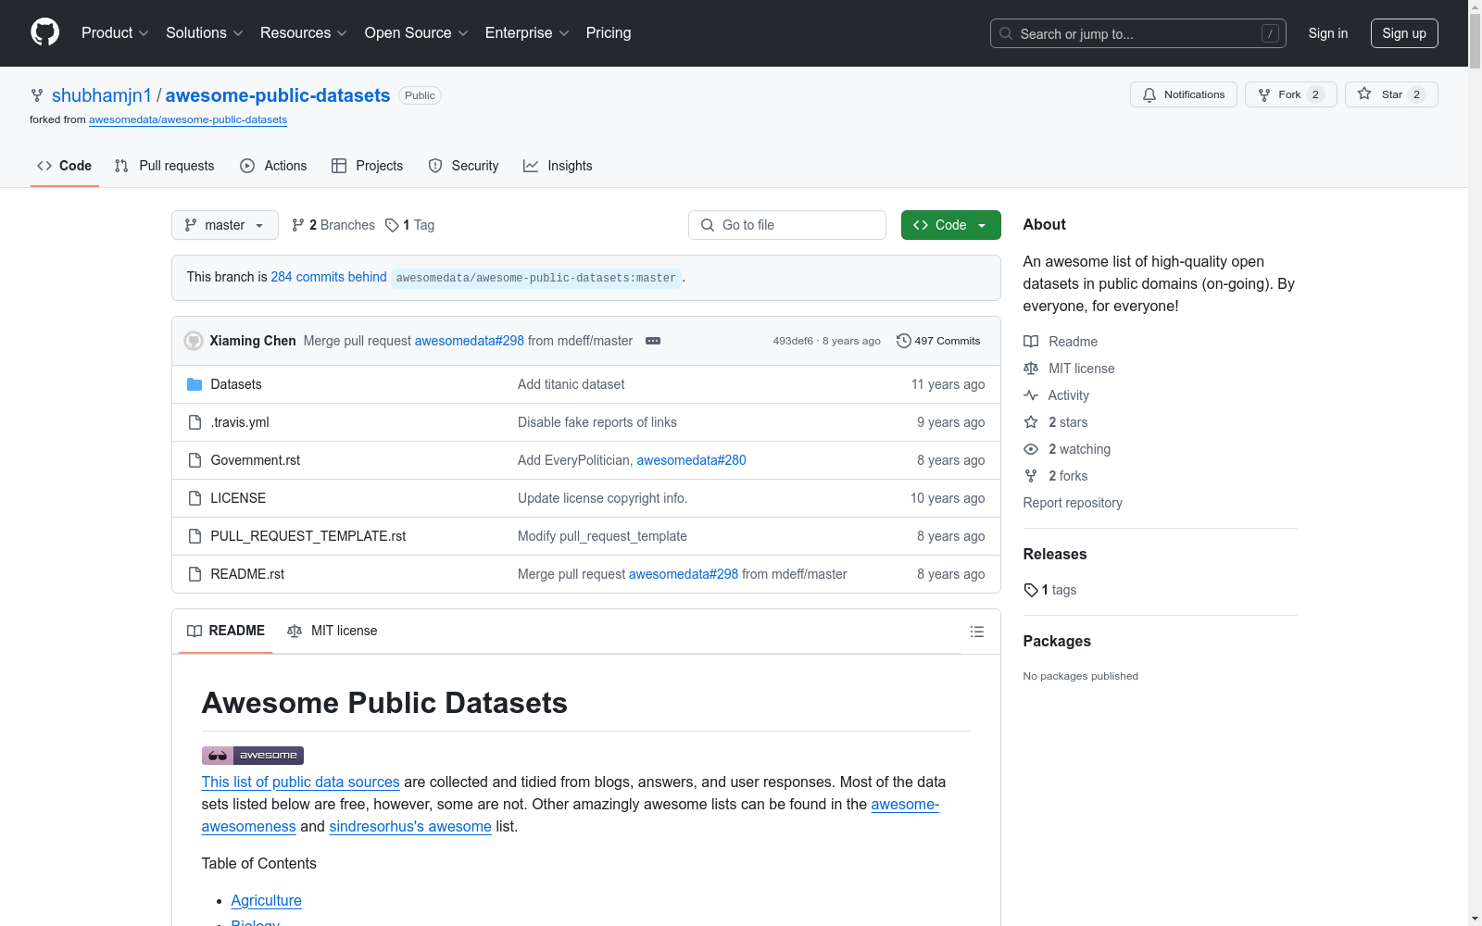Open upstream awesomedata/awesome-public-datasets link

(188, 119)
